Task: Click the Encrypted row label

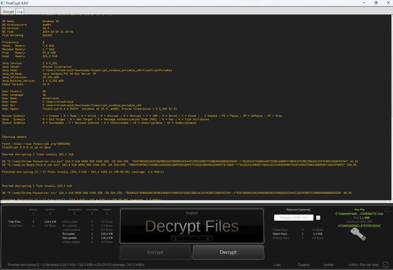Action: pos(68,234)
